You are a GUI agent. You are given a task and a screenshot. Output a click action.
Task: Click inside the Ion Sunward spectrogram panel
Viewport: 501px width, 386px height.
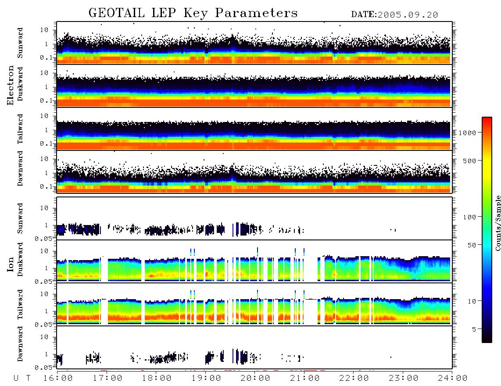pos(254,218)
